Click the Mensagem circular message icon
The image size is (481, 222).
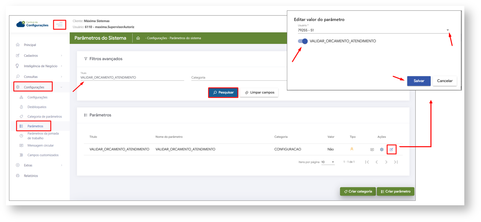[21, 145]
